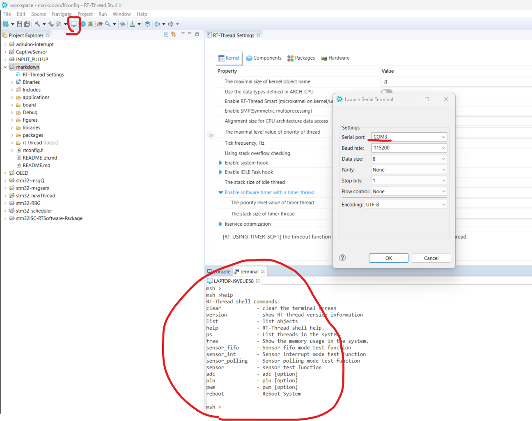This screenshot has height=421, width=532.
Task: Toggle the ARCH_CPU data types switch
Action: pyautogui.click(x=387, y=92)
